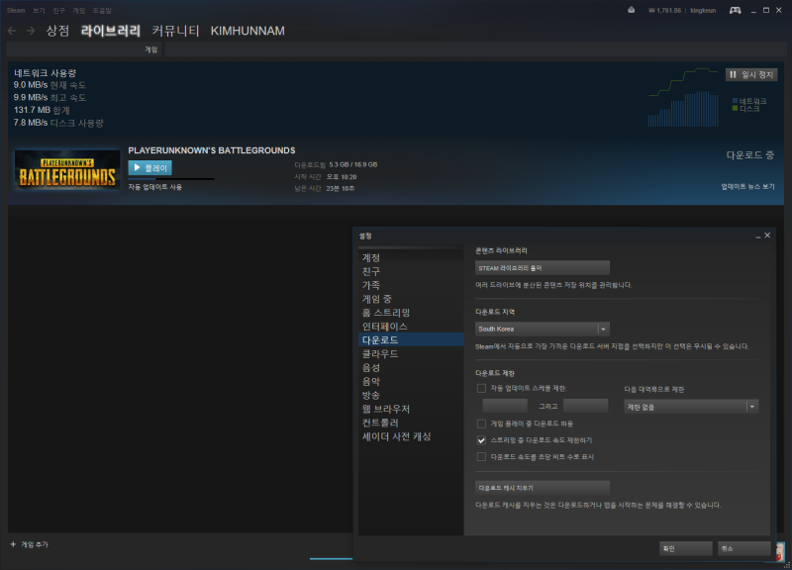Viewport: 792px width, 570px height.
Task: Click the schedule start time field
Action: pos(505,406)
